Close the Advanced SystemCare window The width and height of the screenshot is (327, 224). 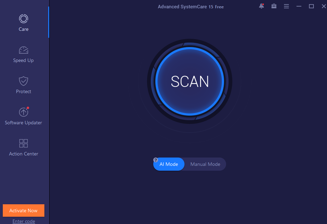324,6
